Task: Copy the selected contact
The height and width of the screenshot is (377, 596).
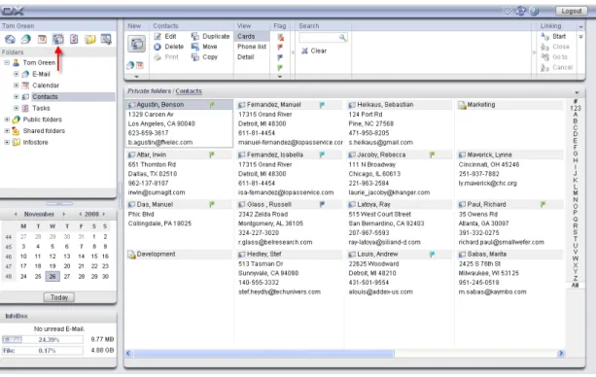Action: pos(204,57)
